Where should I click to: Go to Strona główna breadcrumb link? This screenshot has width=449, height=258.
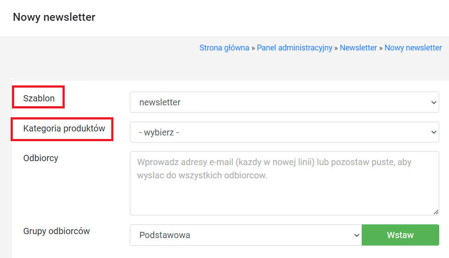[x=224, y=48]
